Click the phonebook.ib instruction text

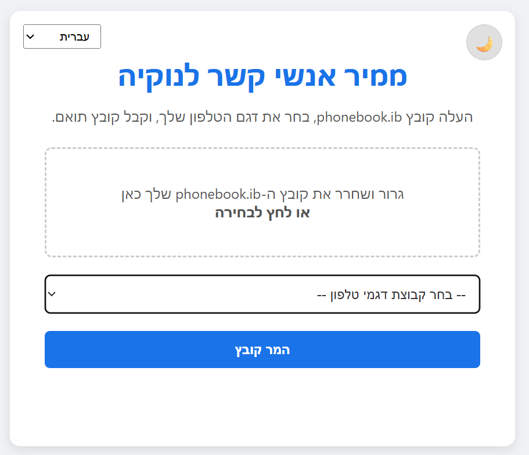pyautogui.click(x=262, y=117)
